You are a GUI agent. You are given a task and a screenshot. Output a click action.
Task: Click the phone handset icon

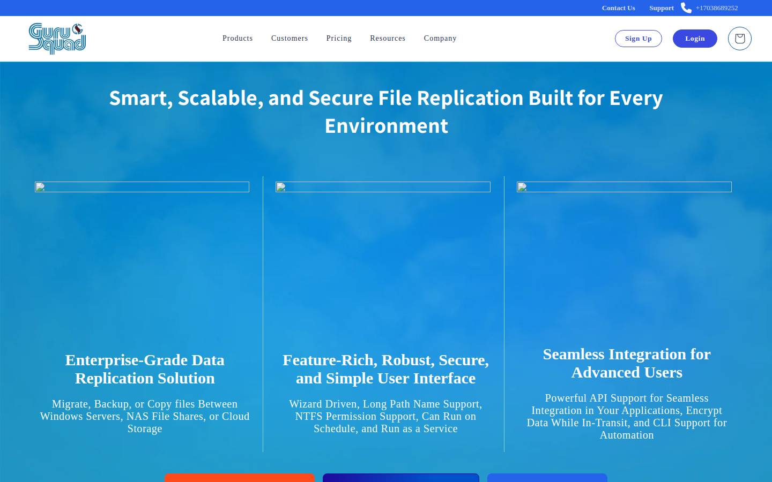pyautogui.click(x=686, y=7)
